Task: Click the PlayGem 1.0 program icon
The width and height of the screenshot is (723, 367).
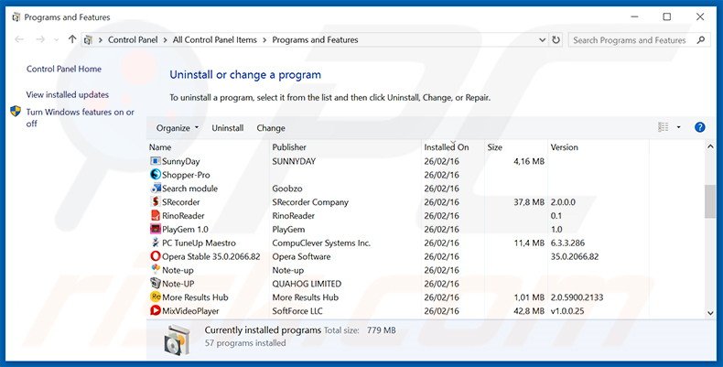Action: point(156,229)
